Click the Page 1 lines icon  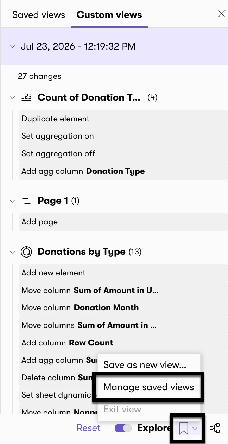coord(26,201)
